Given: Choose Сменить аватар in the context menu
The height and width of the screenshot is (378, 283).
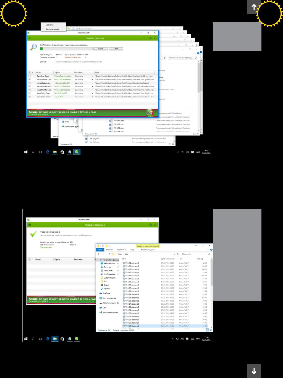Looking at the screenshot, I should [x=53, y=29].
